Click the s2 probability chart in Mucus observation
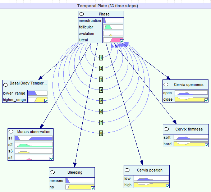The width and height of the screenshot is (211, 192). [34, 145]
